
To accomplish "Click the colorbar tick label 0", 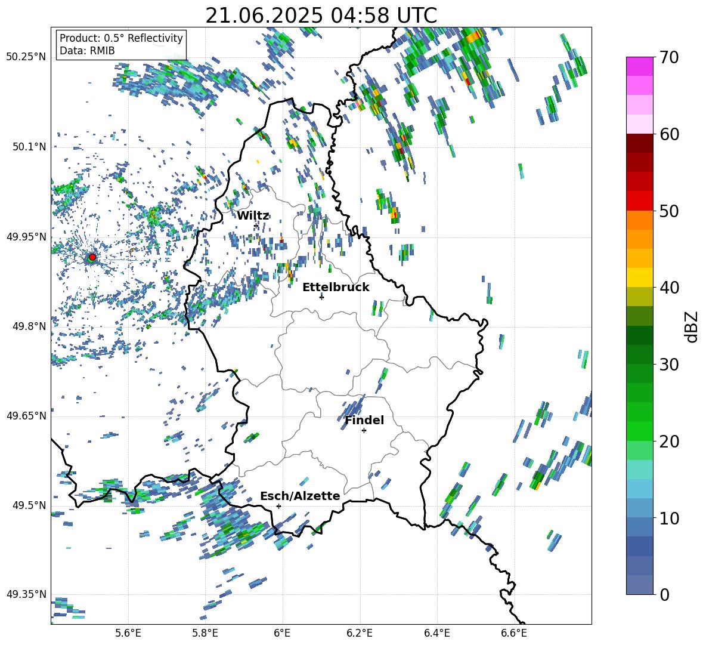I will 664,595.
